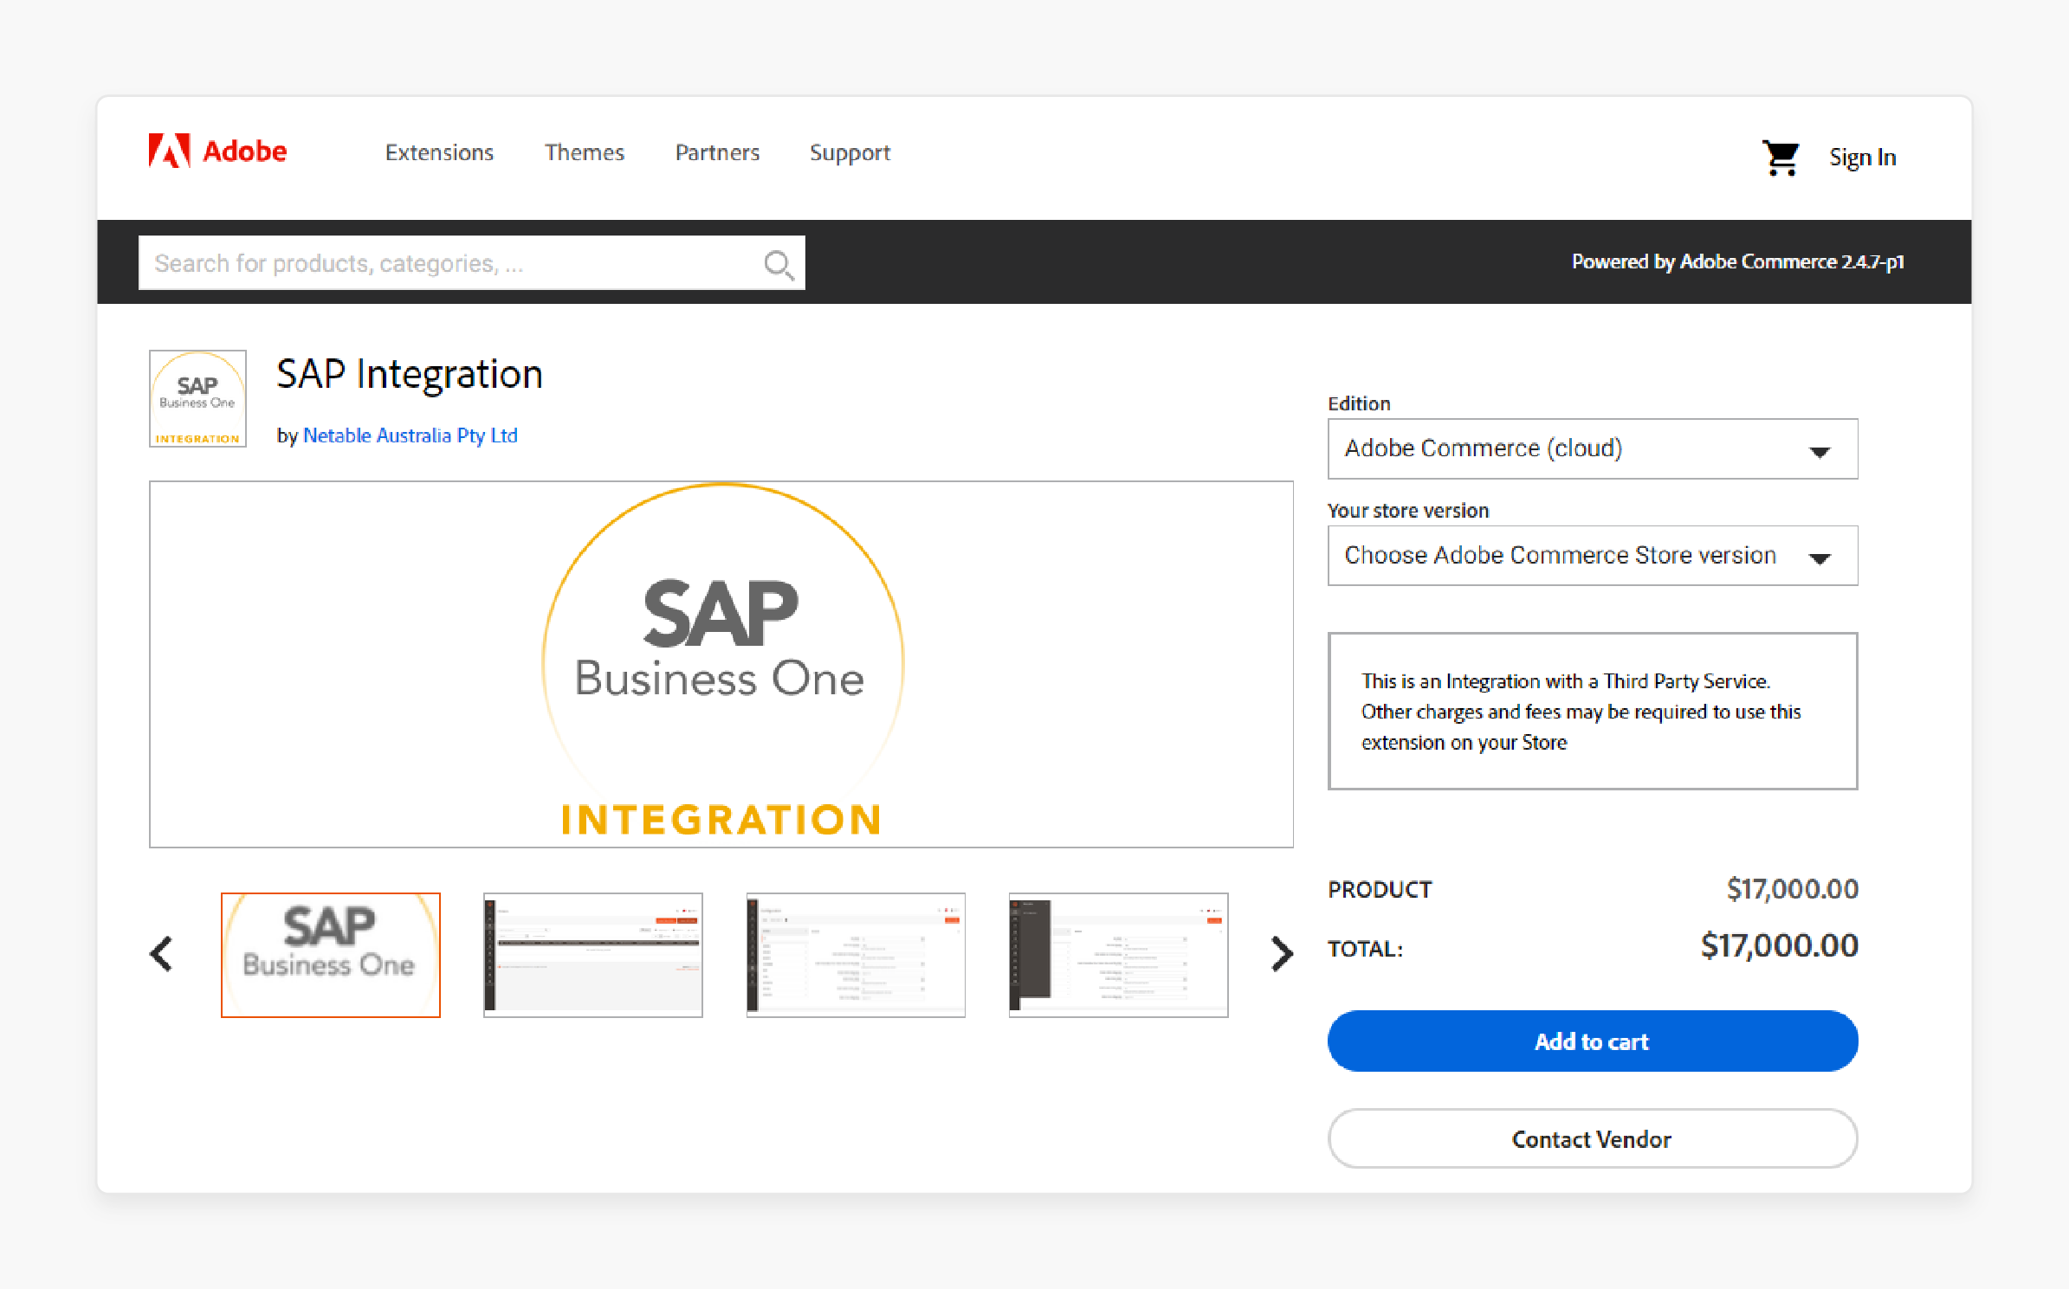The height and width of the screenshot is (1289, 2069).
Task: Click the Adobe logo
Action: (x=217, y=151)
